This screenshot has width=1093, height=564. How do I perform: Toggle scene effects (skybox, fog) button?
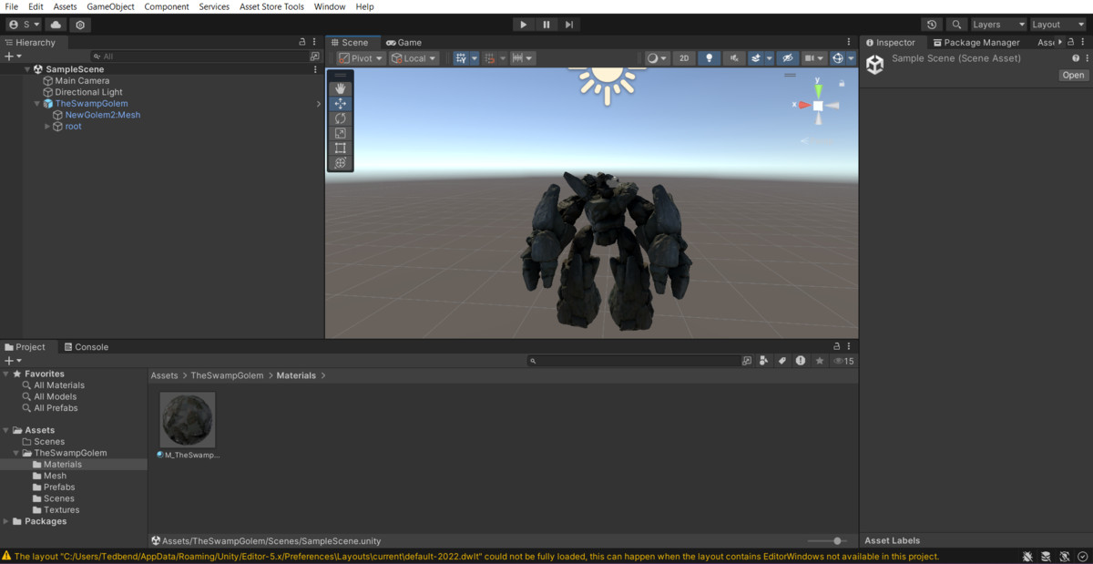pos(756,58)
